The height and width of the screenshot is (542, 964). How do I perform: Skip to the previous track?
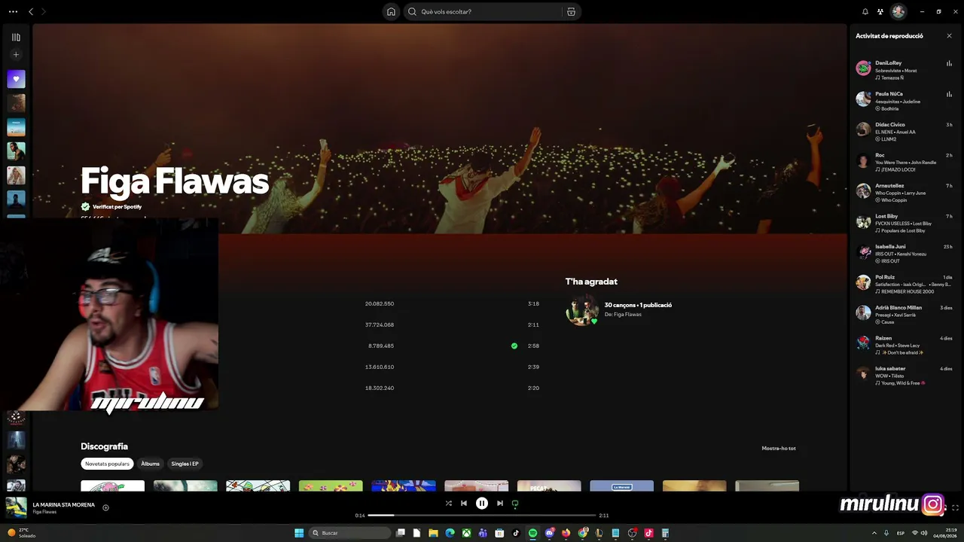(464, 504)
